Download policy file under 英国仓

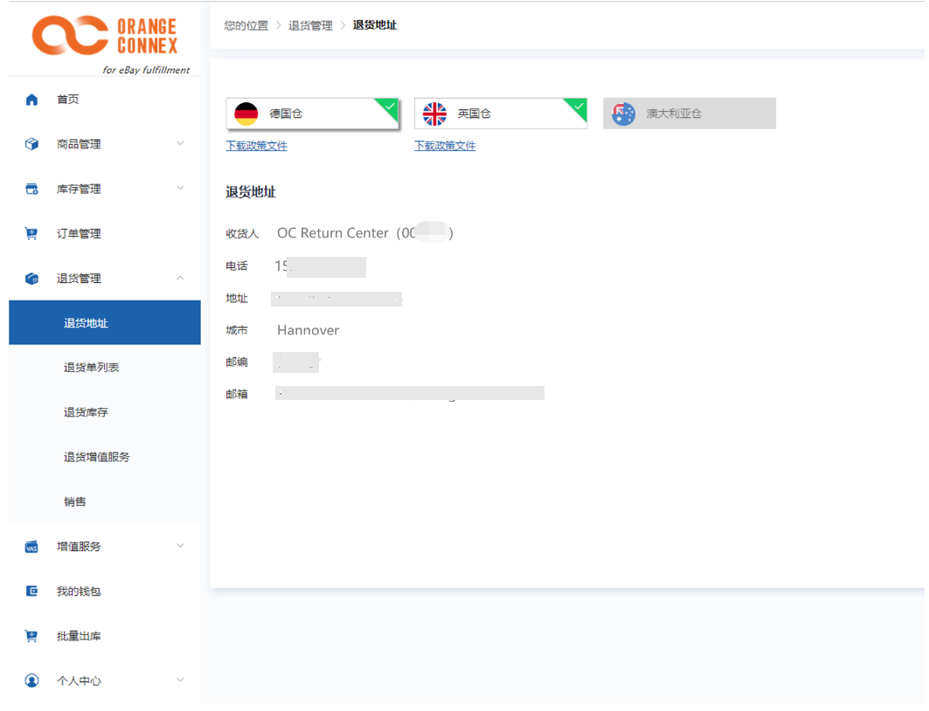445,146
